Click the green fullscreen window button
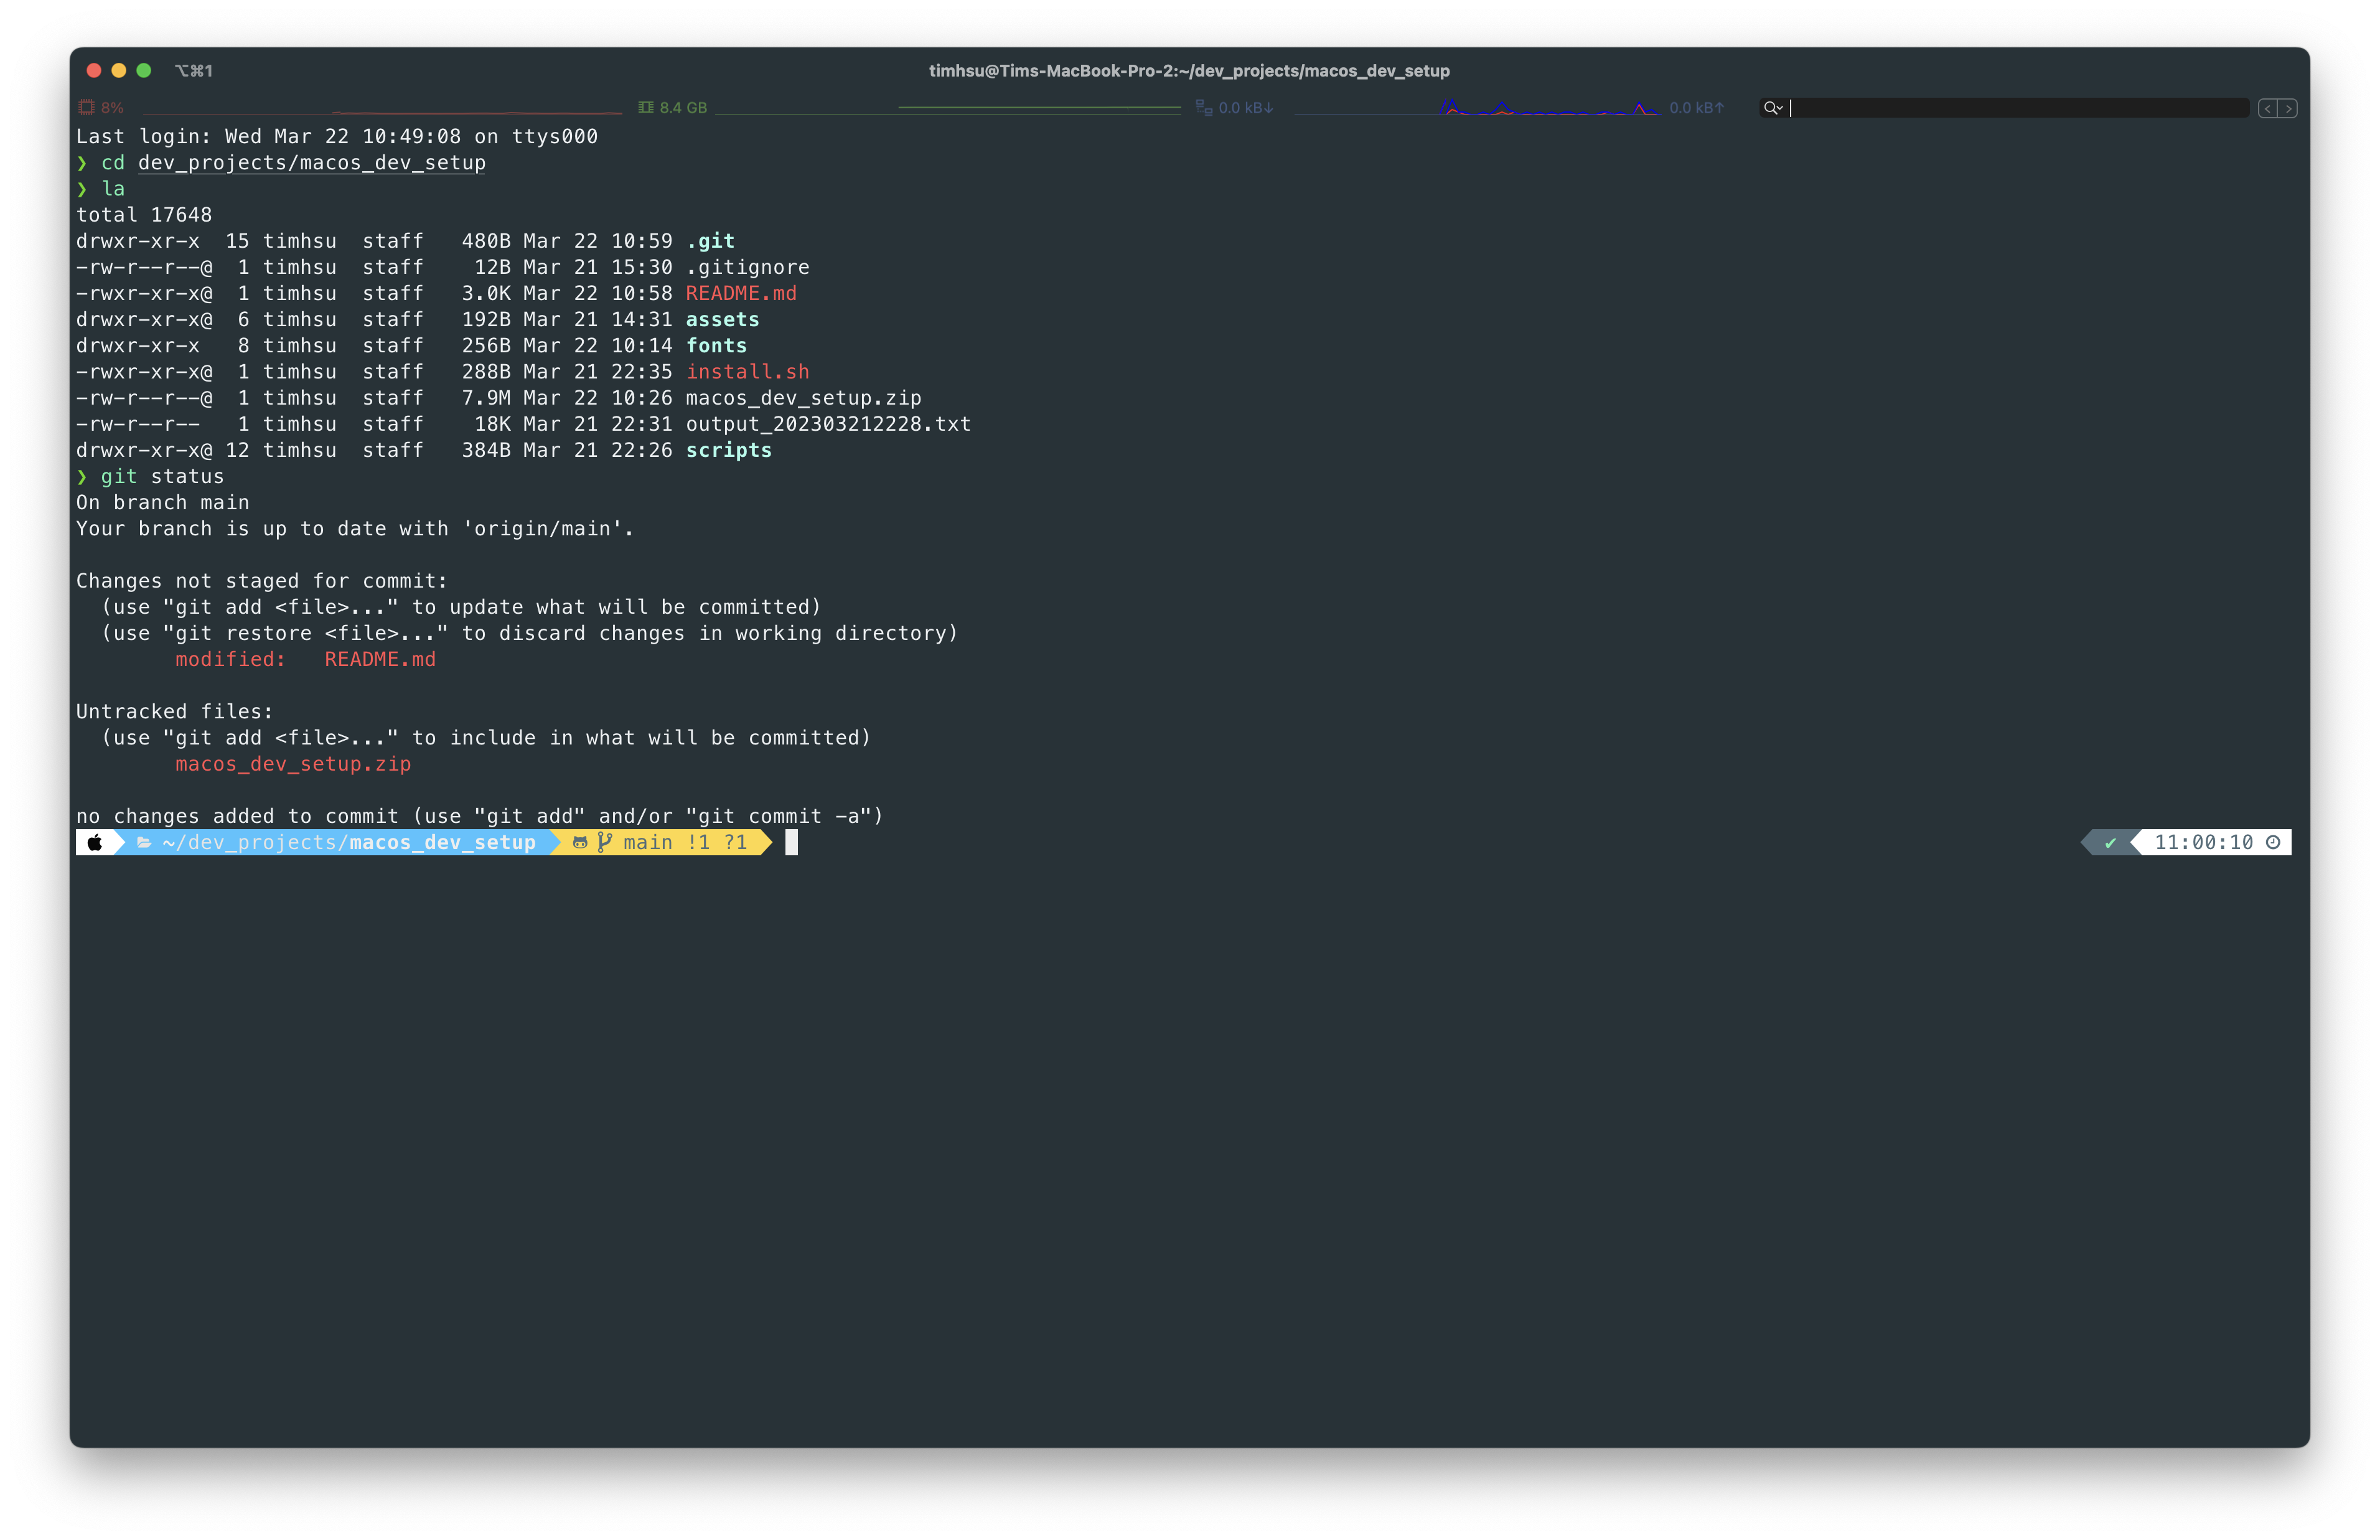 coord(144,71)
